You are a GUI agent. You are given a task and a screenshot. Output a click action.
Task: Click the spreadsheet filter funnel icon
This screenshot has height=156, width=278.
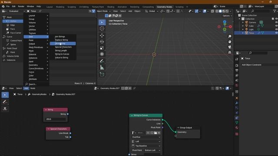pyautogui.click(x=93, y=11)
